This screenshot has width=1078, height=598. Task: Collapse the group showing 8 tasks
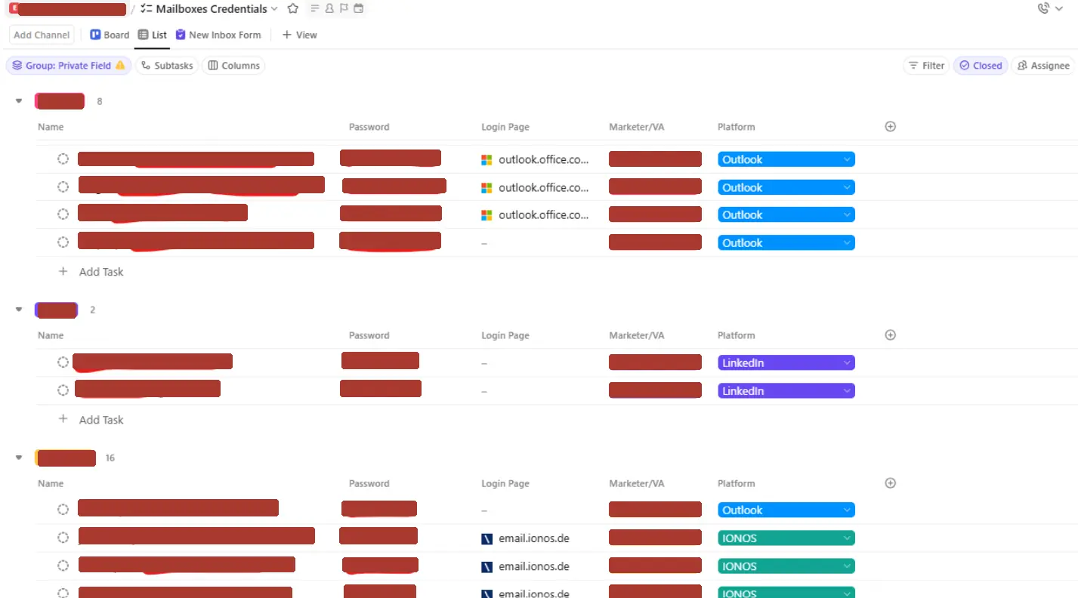pyautogui.click(x=19, y=101)
